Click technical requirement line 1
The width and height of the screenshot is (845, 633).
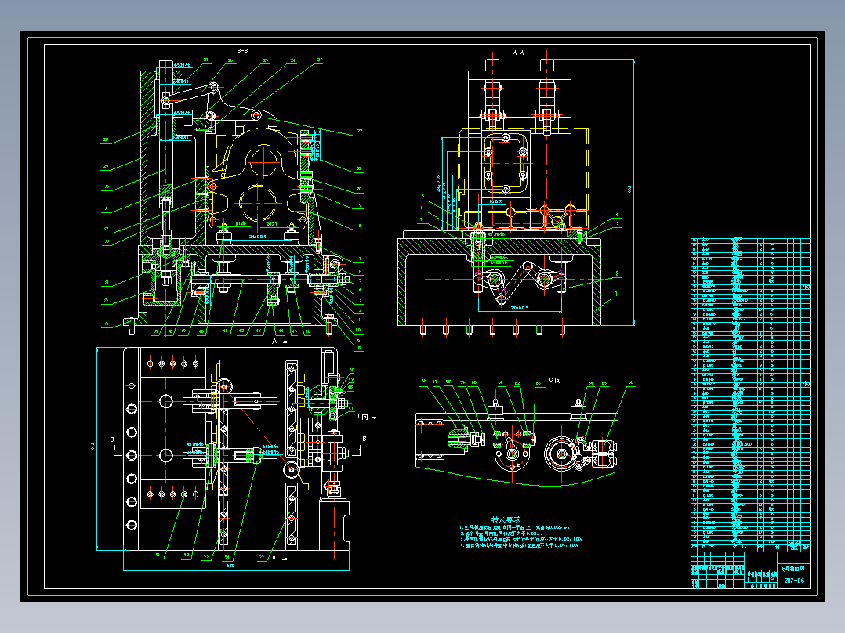(x=515, y=528)
